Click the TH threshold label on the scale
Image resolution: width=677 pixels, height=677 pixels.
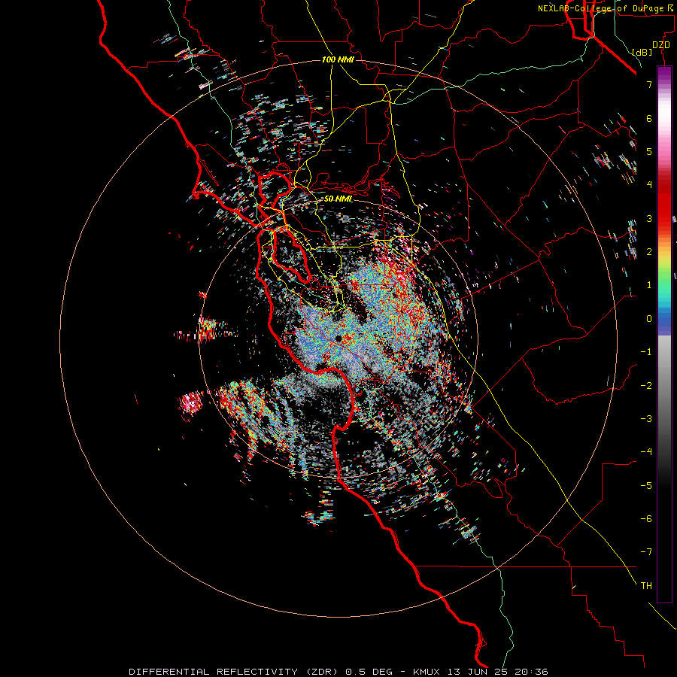[646, 586]
